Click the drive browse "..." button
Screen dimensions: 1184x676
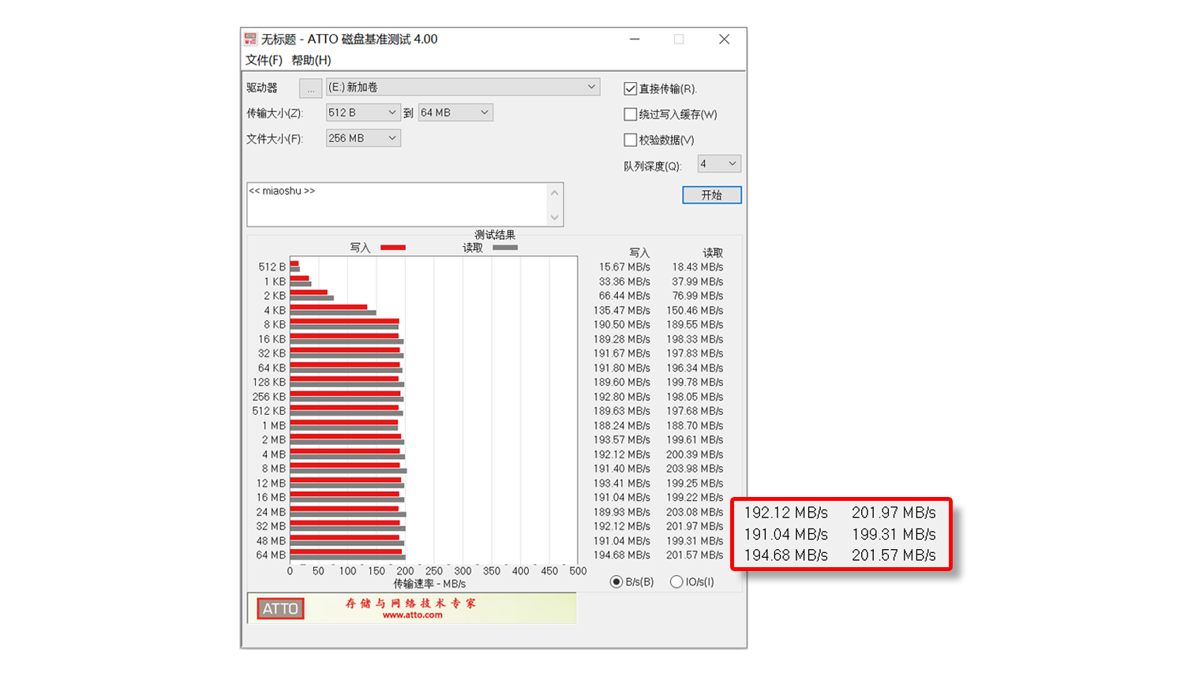pos(311,88)
